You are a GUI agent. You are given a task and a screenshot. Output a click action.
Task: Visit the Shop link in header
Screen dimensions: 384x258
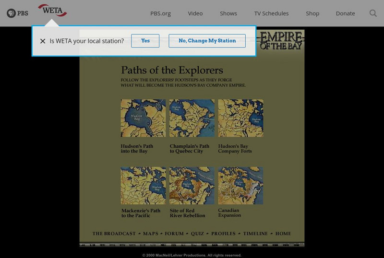coord(312,13)
